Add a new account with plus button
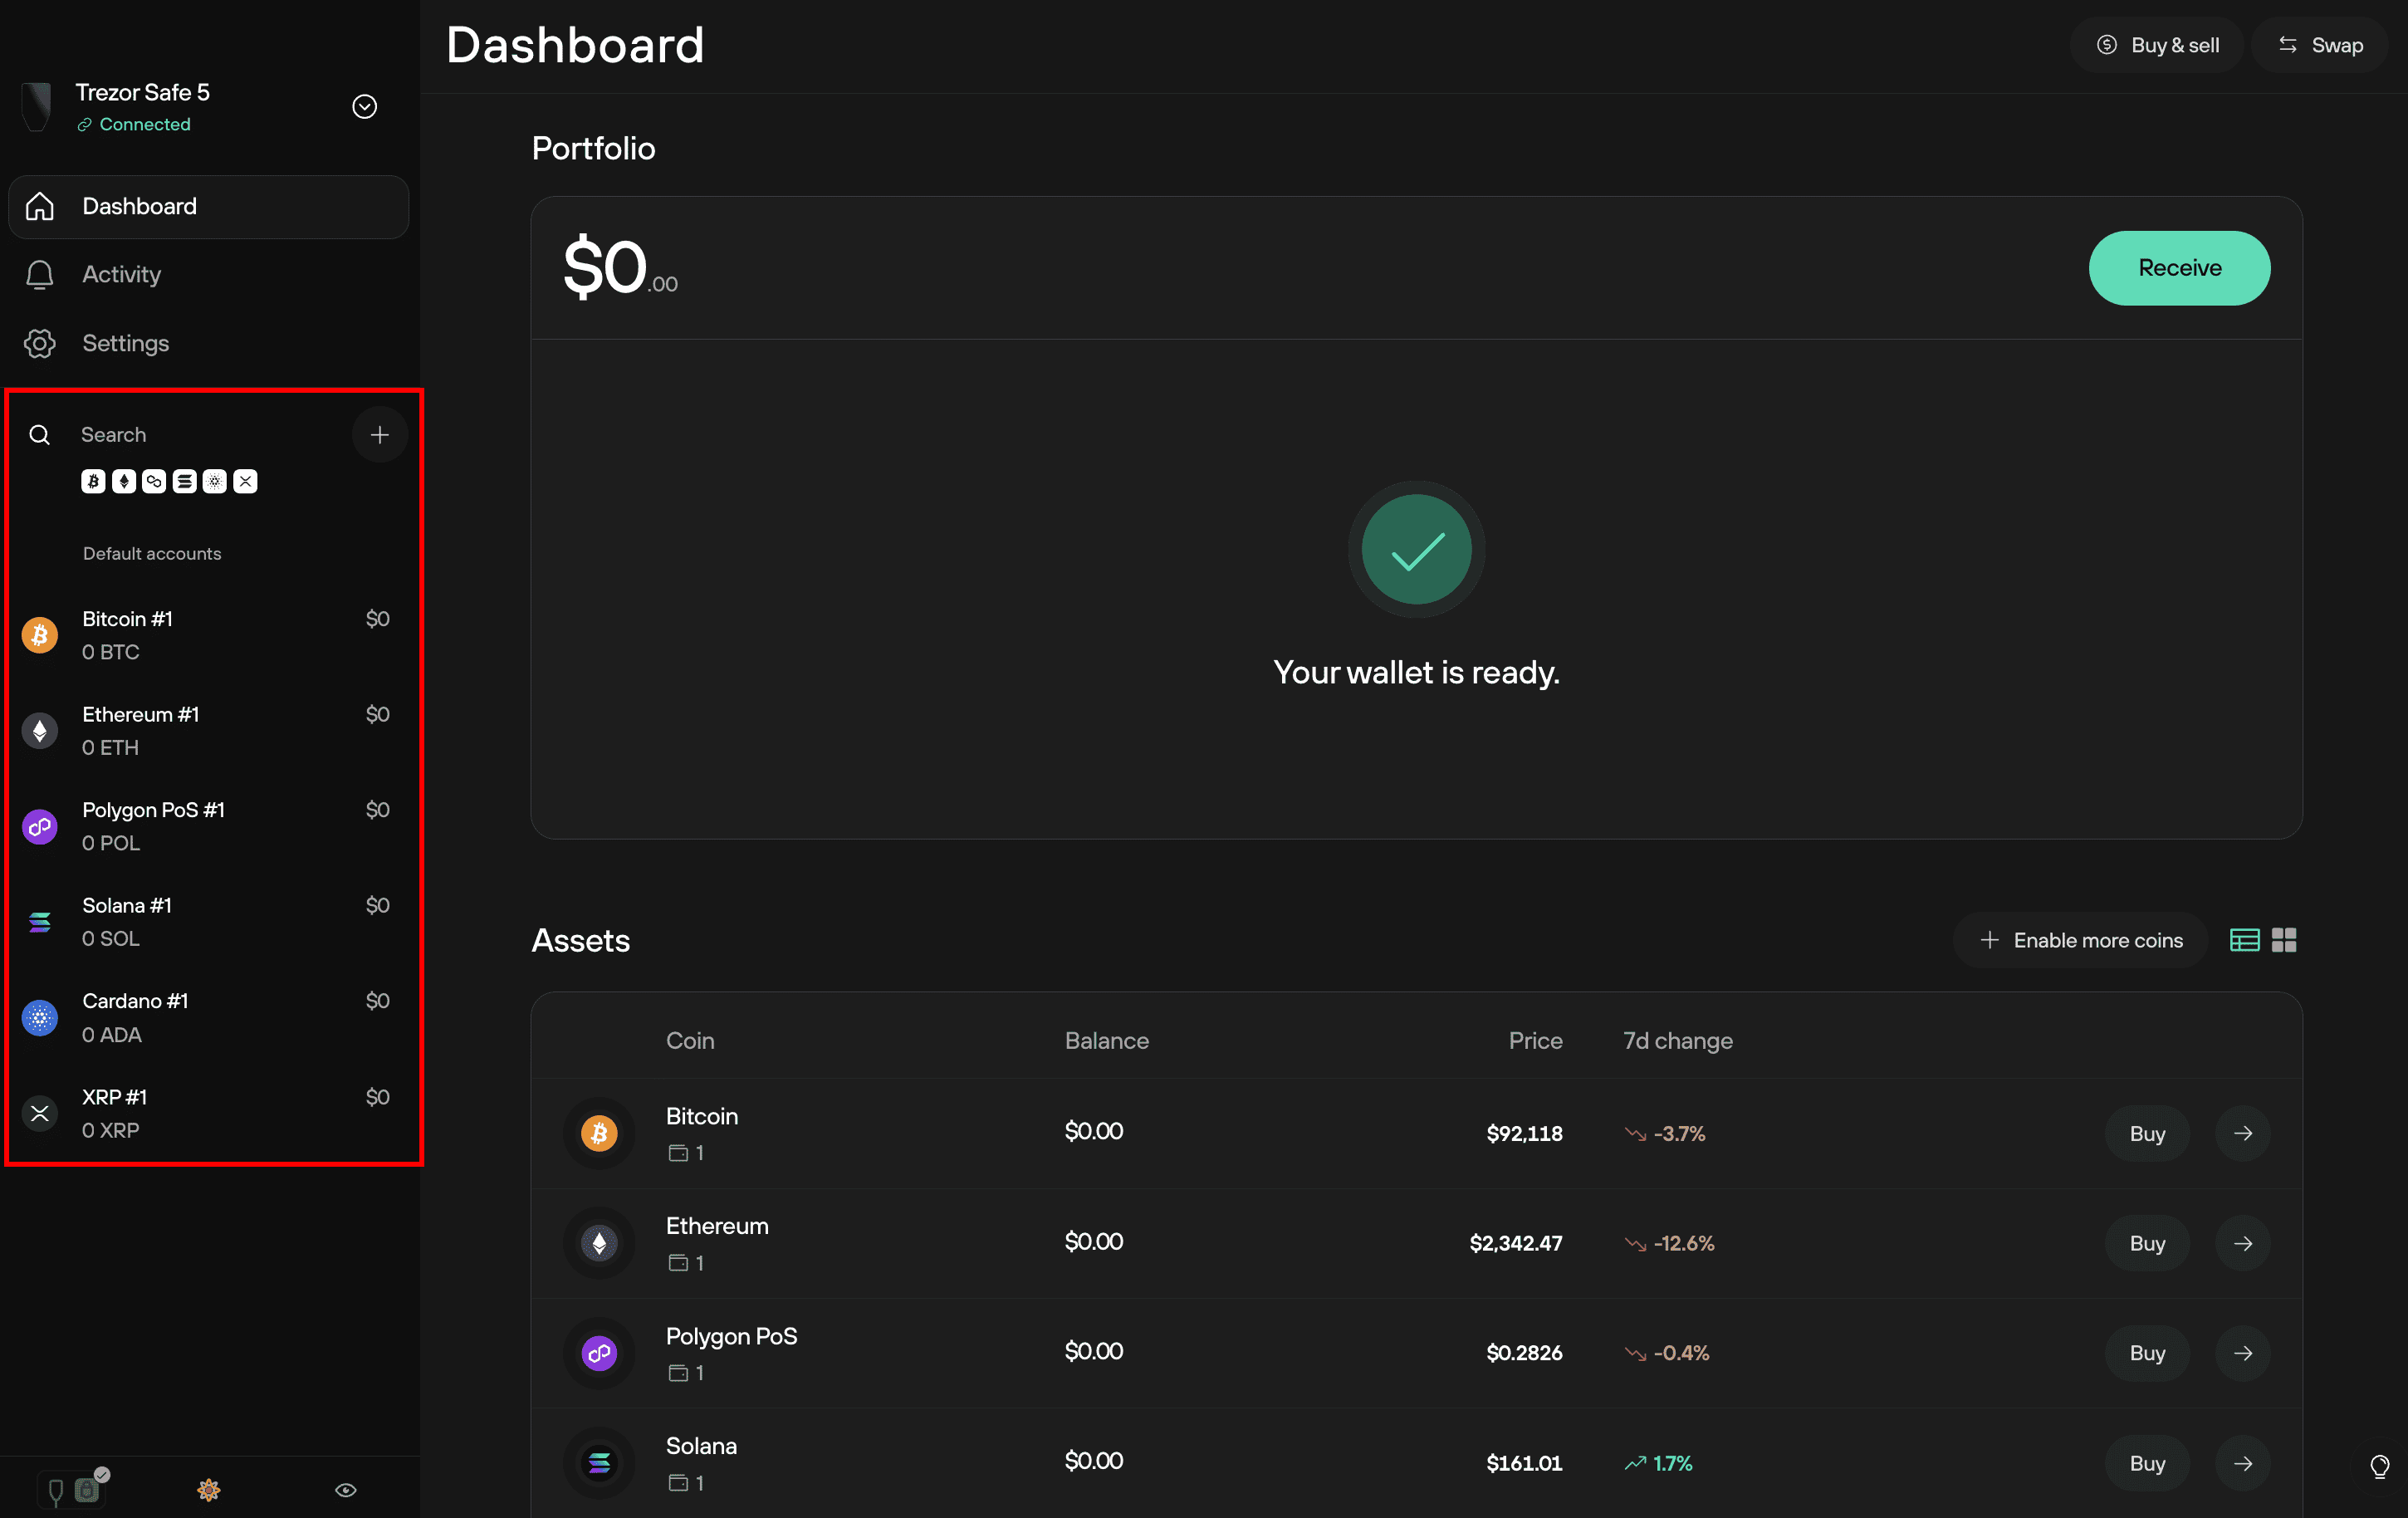Viewport: 2408px width, 1518px height. pyautogui.click(x=379, y=434)
